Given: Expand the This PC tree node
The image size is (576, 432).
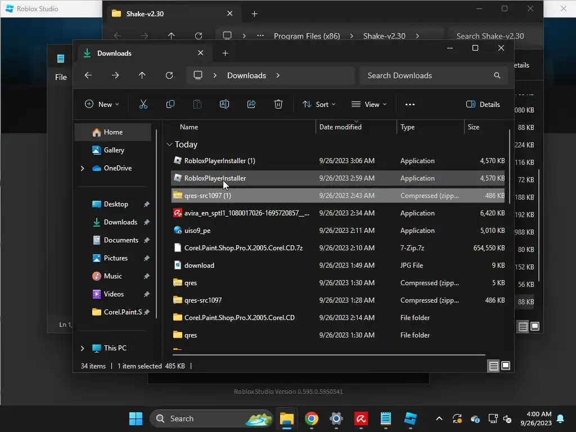Looking at the screenshot, I should pyautogui.click(x=82, y=348).
